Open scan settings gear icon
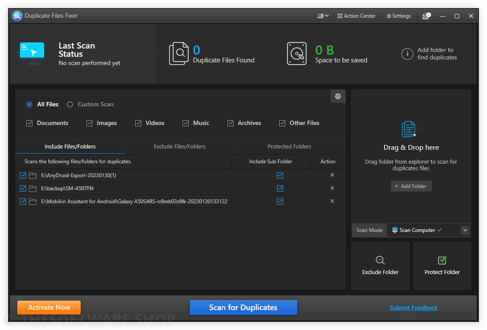This screenshot has width=487, height=330. click(338, 96)
